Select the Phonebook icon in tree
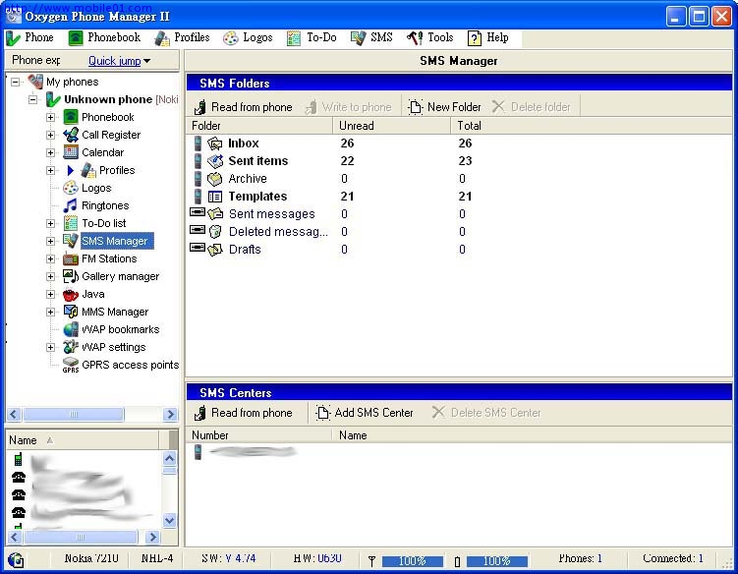This screenshot has width=738, height=574. pyautogui.click(x=71, y=117)
